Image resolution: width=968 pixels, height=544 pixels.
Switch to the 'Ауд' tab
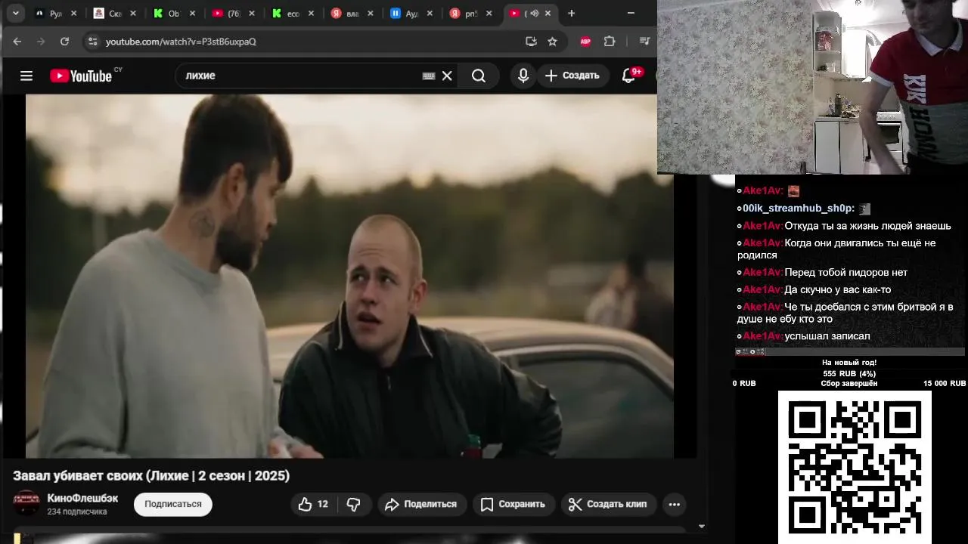(411, 14)
